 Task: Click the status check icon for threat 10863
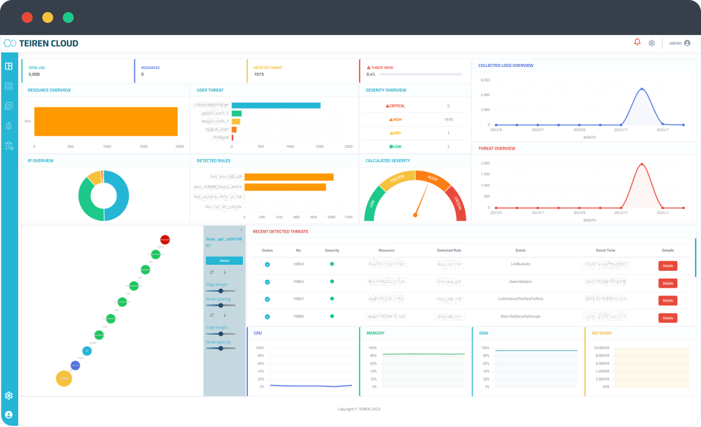coord(267,265)
